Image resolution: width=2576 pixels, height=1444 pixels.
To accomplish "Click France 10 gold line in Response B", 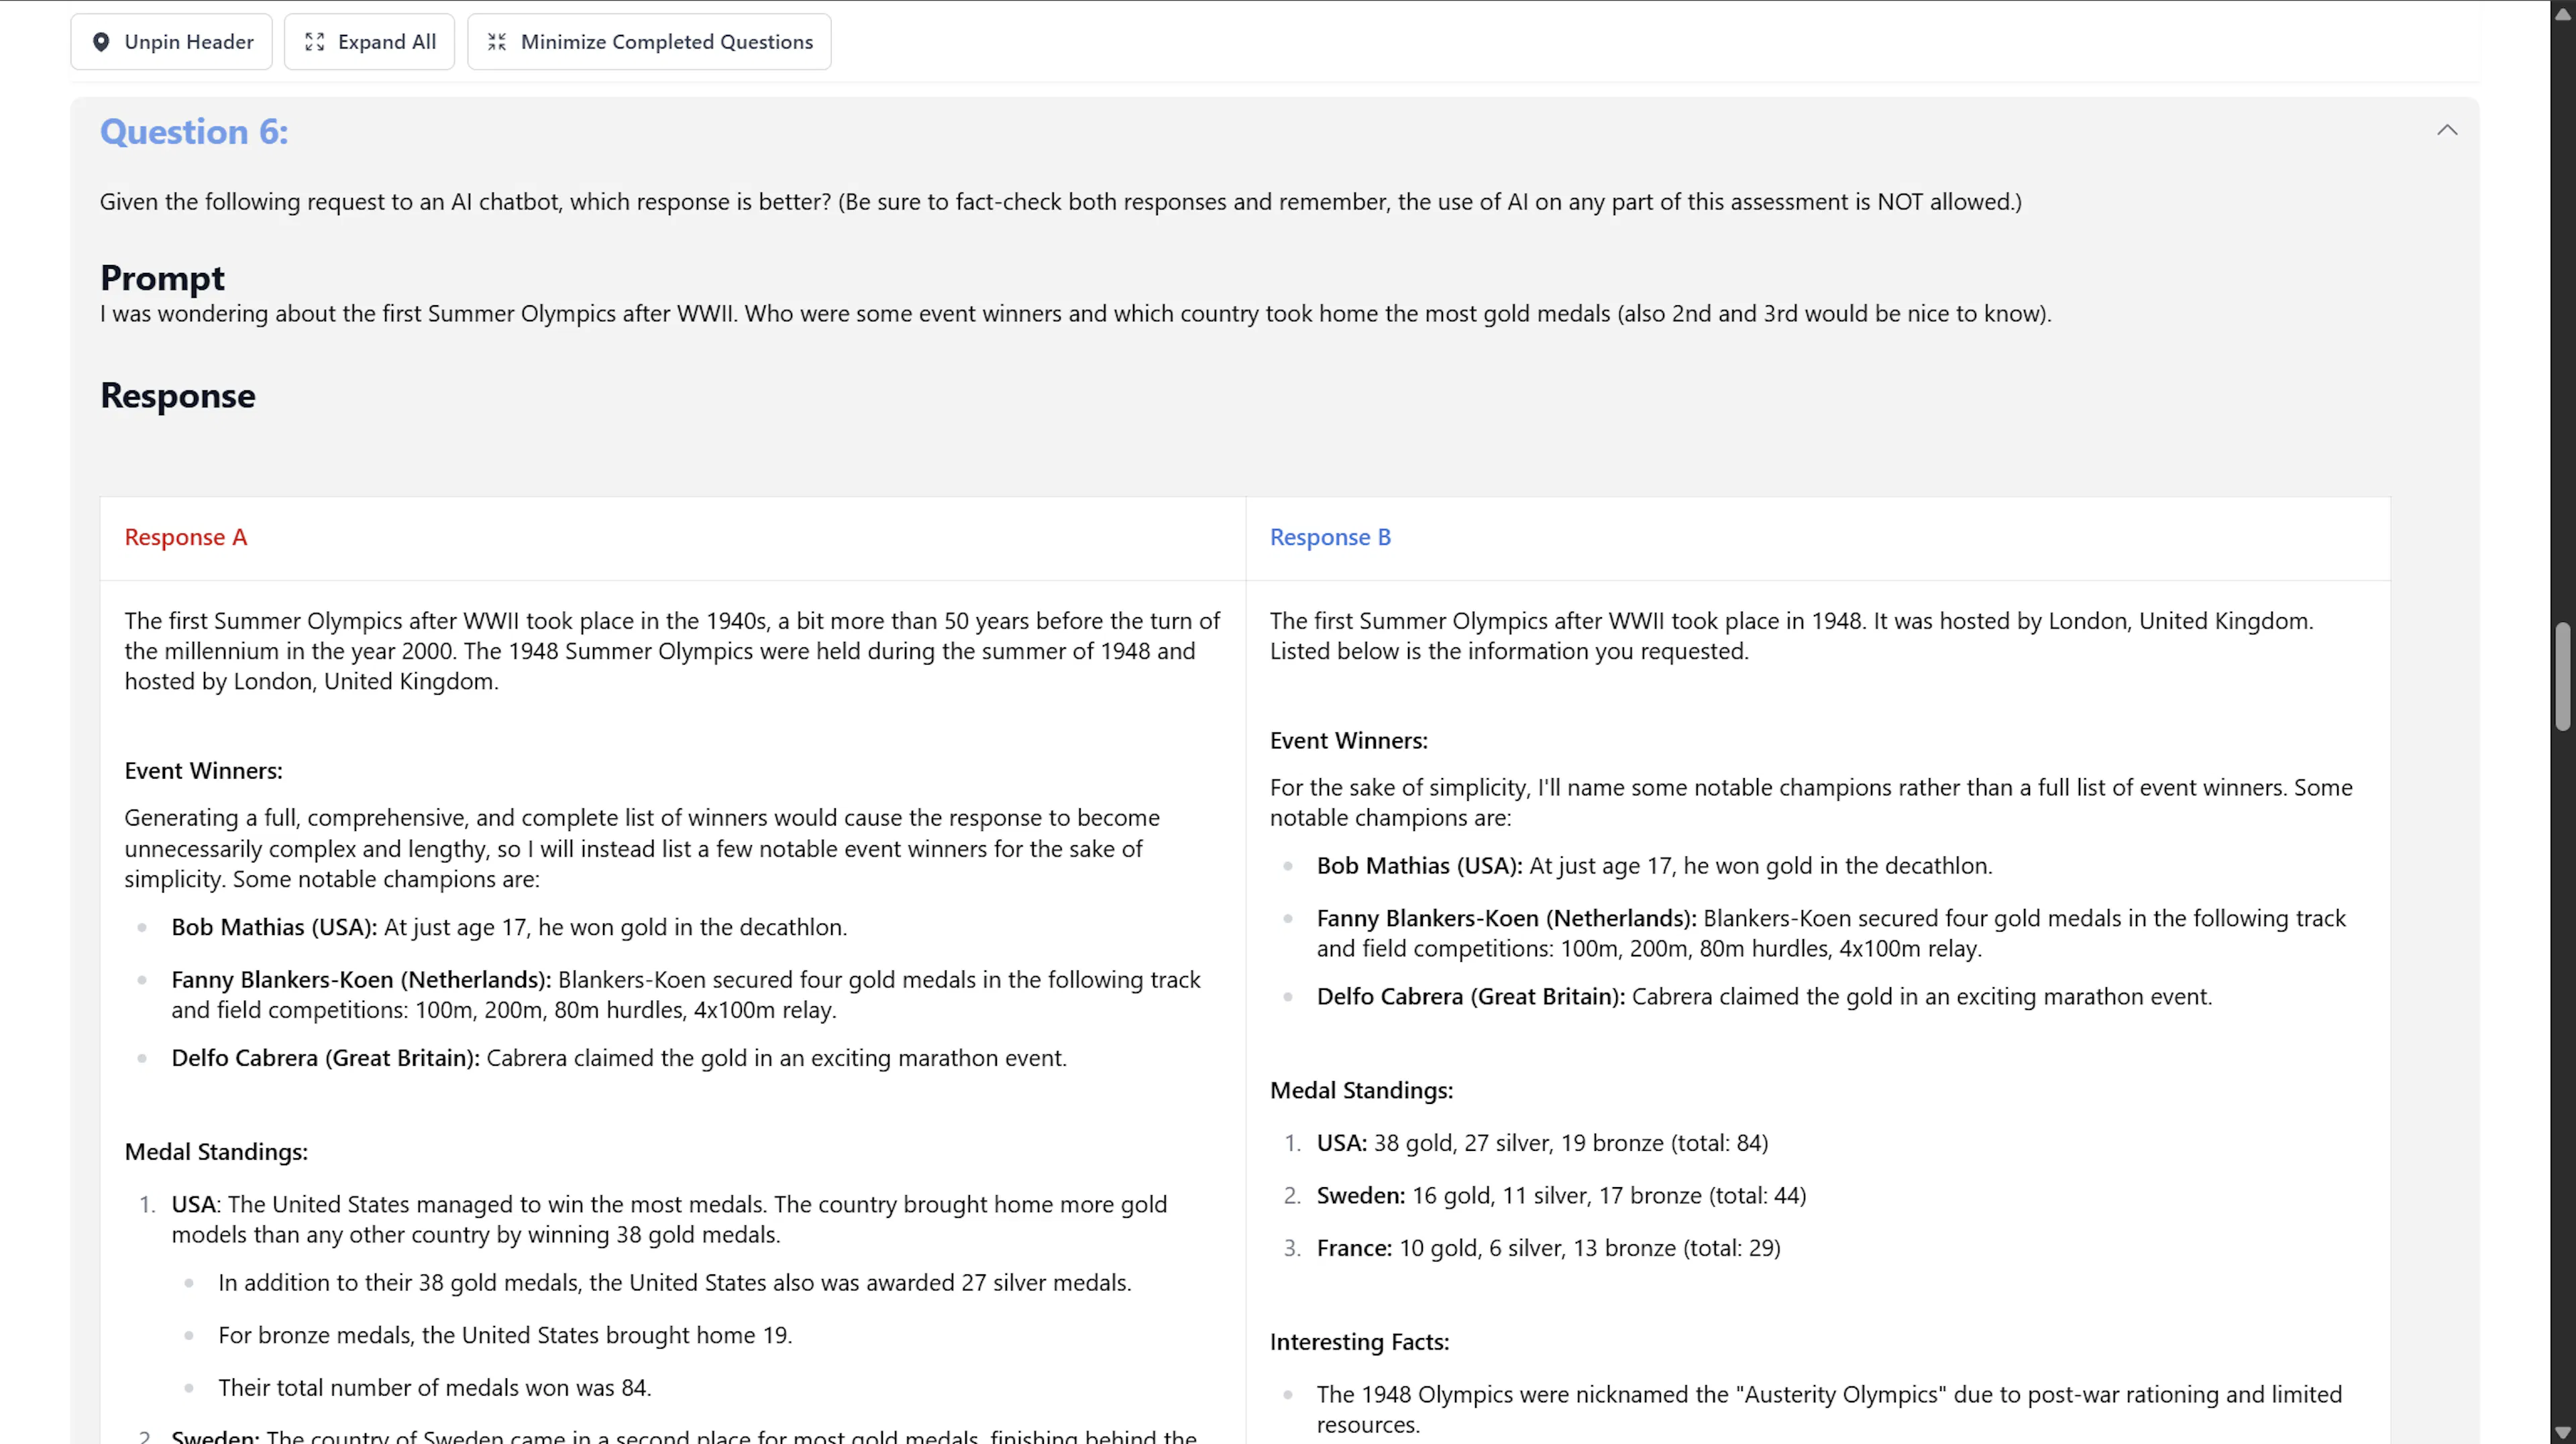I will pos(1548,1249).
